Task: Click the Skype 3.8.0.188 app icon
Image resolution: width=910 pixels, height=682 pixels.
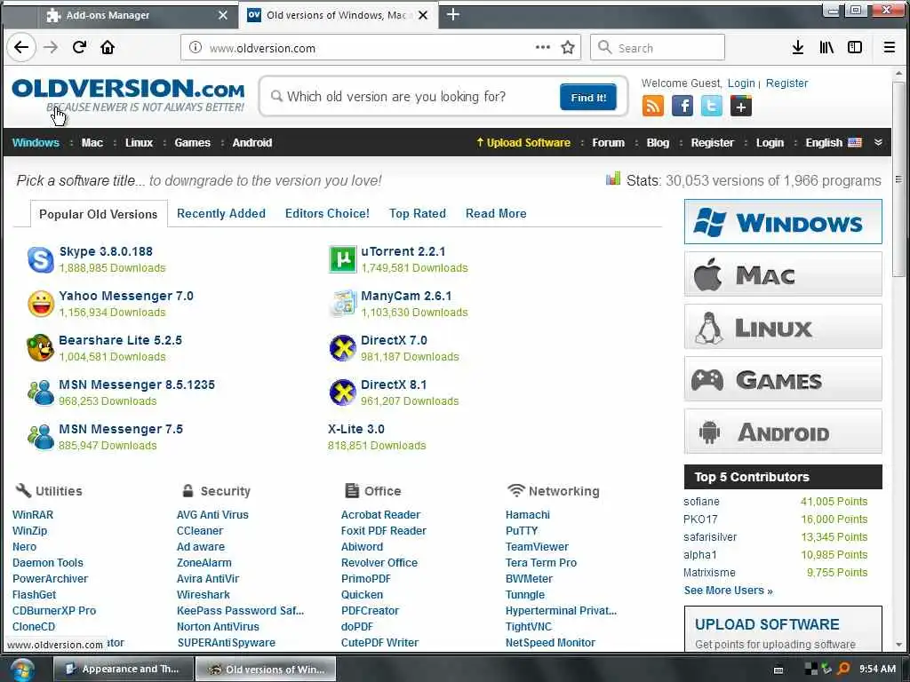Action: coord(41,259)
